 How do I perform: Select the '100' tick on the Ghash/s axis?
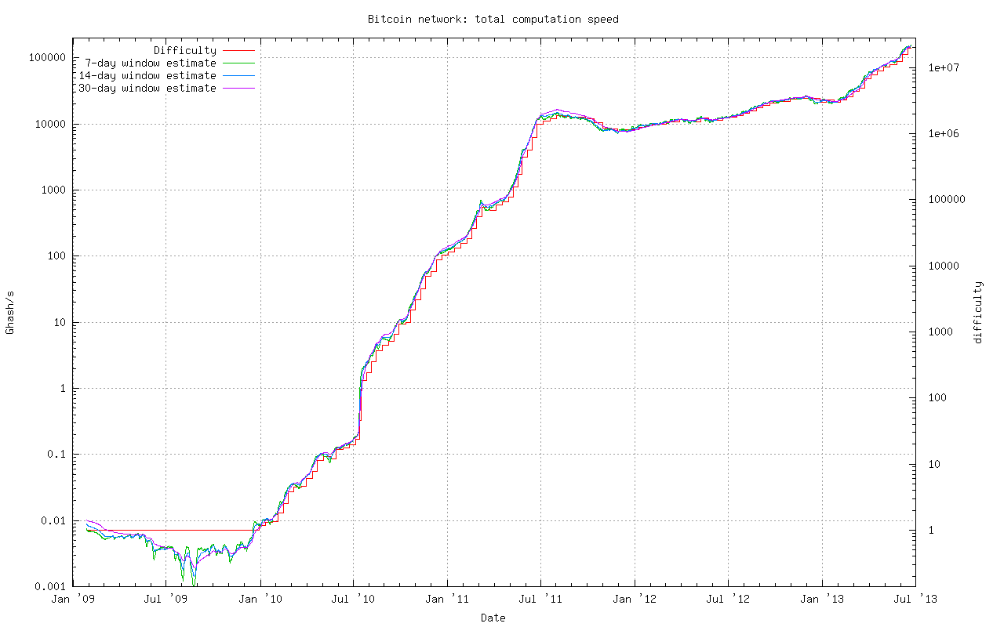tap(56, 256)
